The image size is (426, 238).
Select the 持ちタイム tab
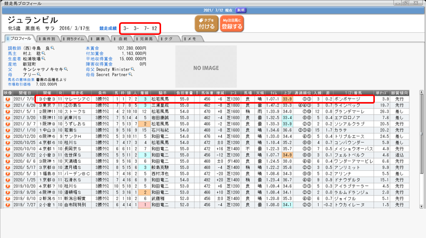point(75,38)
